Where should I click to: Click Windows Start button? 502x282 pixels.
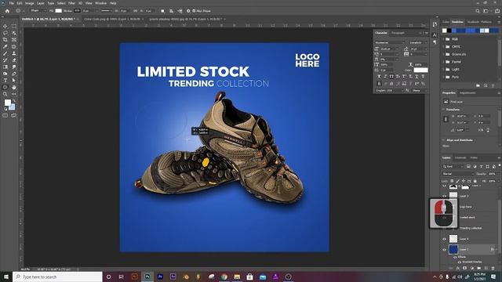coord(6,277)
